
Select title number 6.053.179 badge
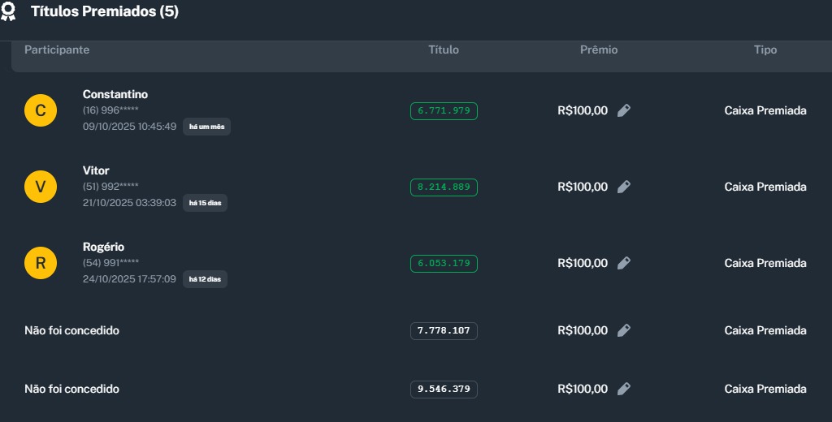[x=444, y=263]
